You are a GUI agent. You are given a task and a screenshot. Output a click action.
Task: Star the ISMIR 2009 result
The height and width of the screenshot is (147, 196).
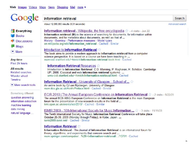[137, 111]
